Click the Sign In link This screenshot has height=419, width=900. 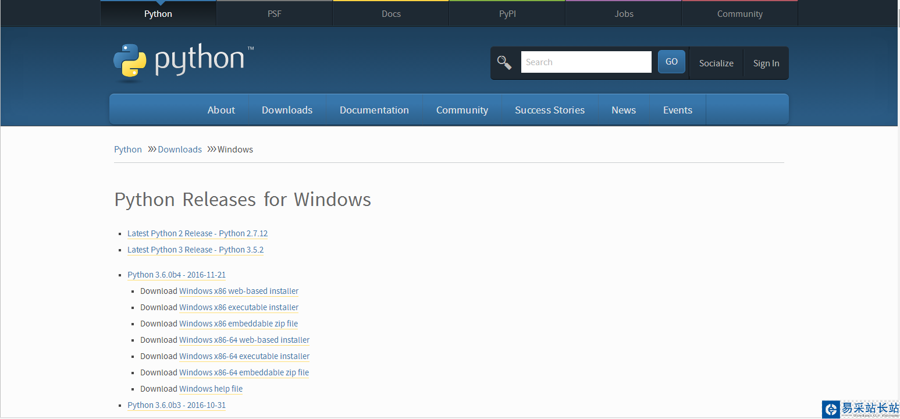click(766, 63)
